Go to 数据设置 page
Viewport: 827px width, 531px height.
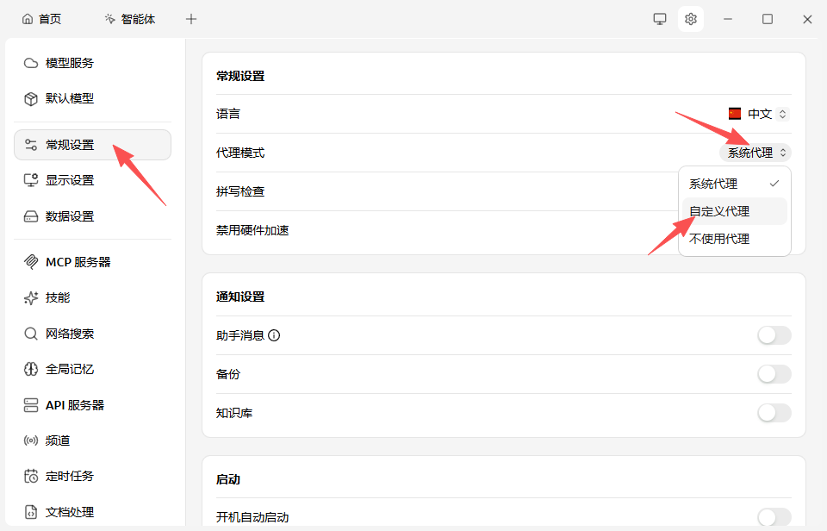(x=92, y=216)
